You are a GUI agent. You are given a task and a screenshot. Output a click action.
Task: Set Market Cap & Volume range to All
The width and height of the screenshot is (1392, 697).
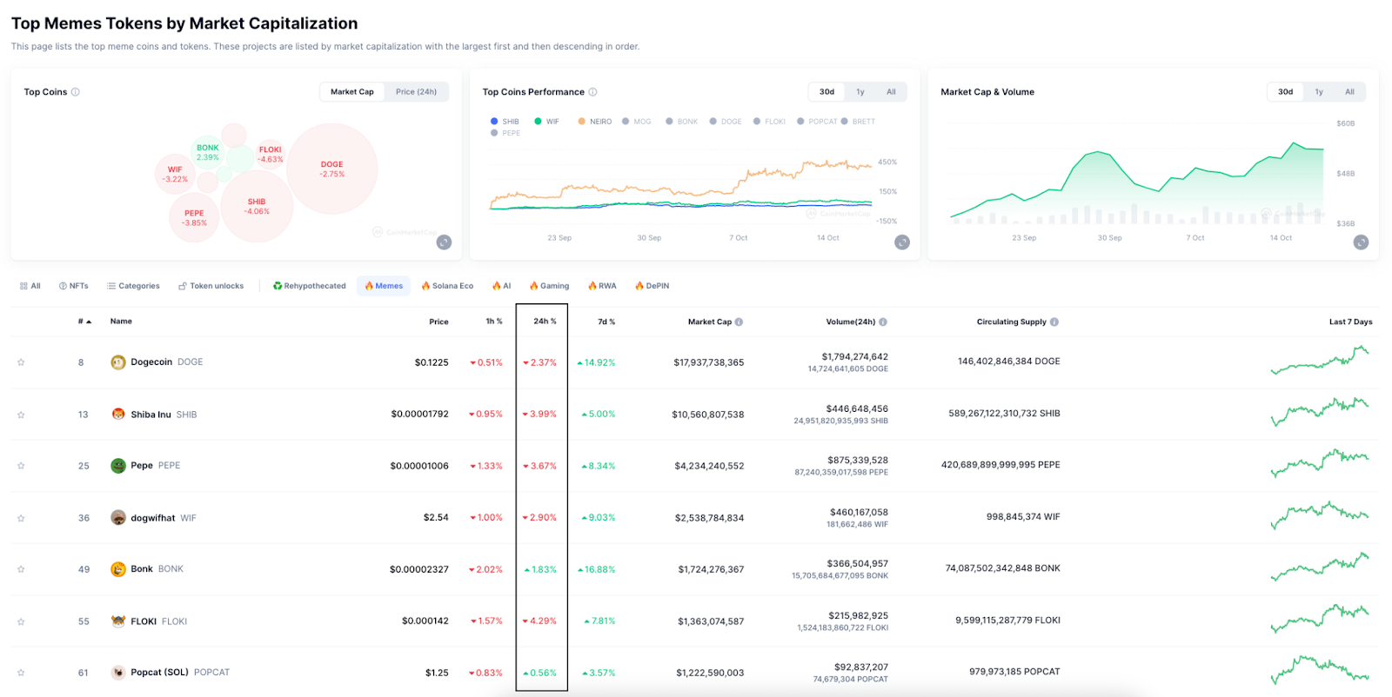coord(1349,92)
